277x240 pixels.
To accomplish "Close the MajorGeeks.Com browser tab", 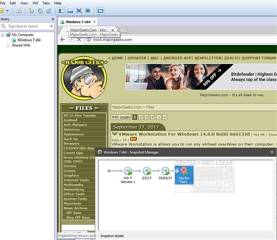I will click(113, 30).
